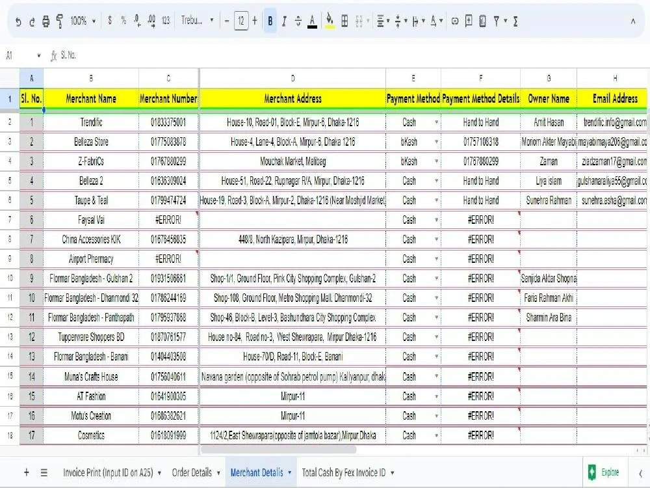Increase font size with plus button

[x=255, y=21]
